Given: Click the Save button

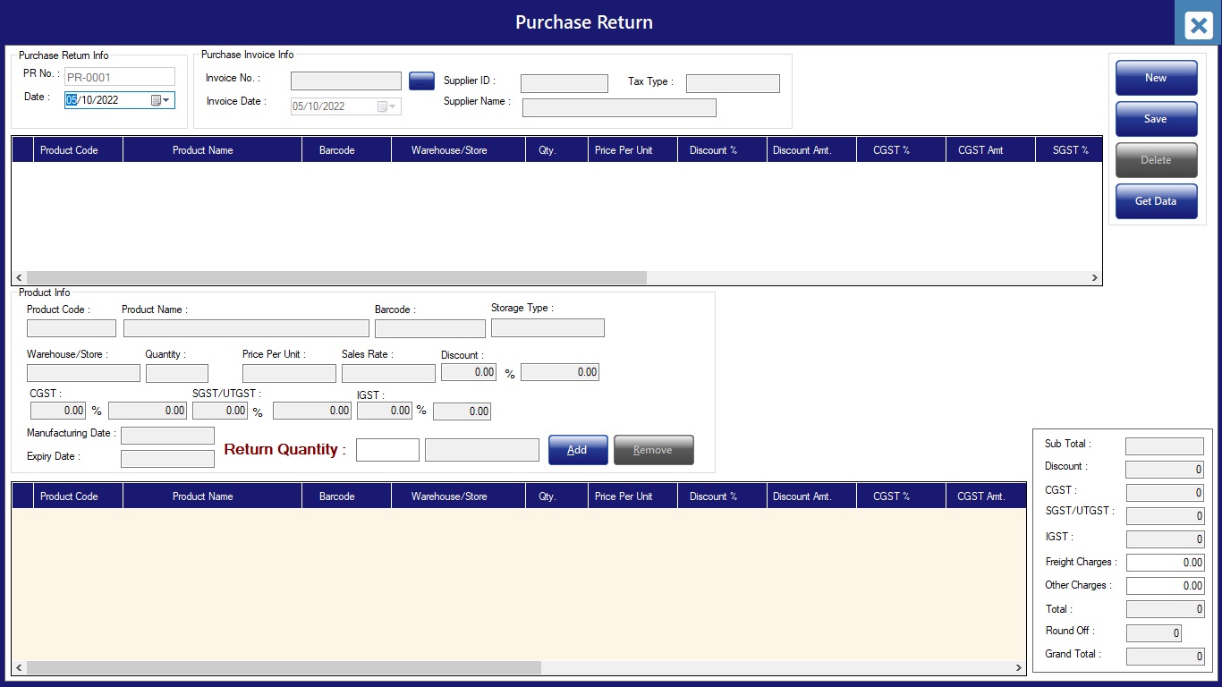Looking at the screenshot, I should point(1156,119).
